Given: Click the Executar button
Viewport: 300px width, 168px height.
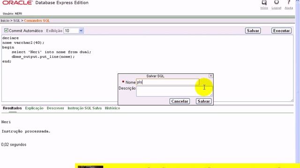Looking at the screenshot, I should coord(281,31).
